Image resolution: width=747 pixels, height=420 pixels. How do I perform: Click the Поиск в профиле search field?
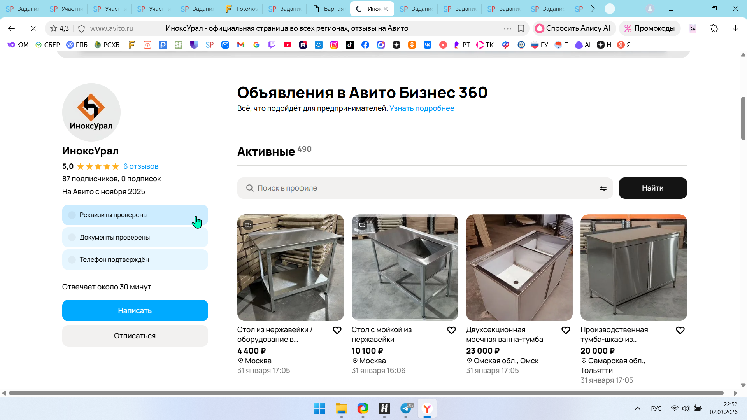(424, 188)
